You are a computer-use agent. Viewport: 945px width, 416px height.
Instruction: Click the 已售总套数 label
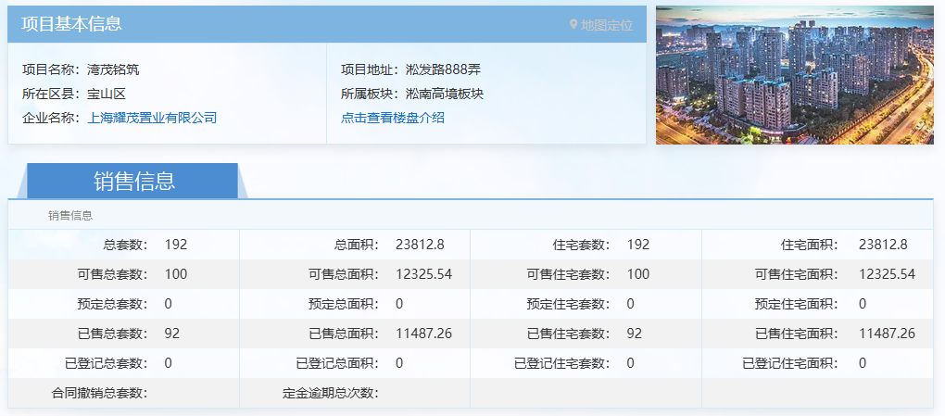coord(113,334)
